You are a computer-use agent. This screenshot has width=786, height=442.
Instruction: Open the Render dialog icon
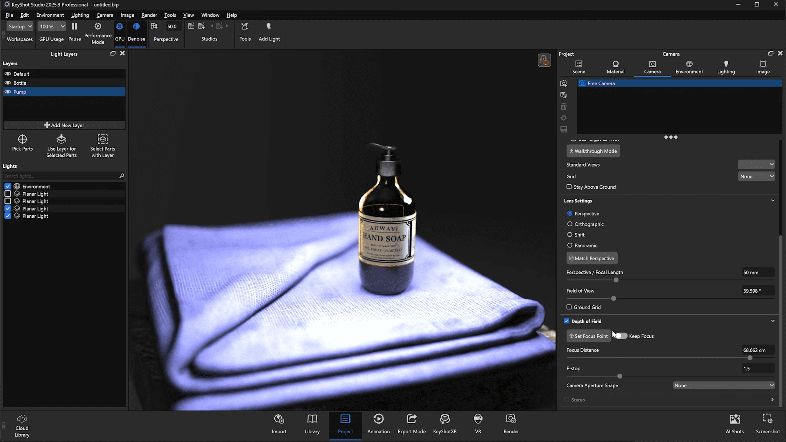pos(511,419)
